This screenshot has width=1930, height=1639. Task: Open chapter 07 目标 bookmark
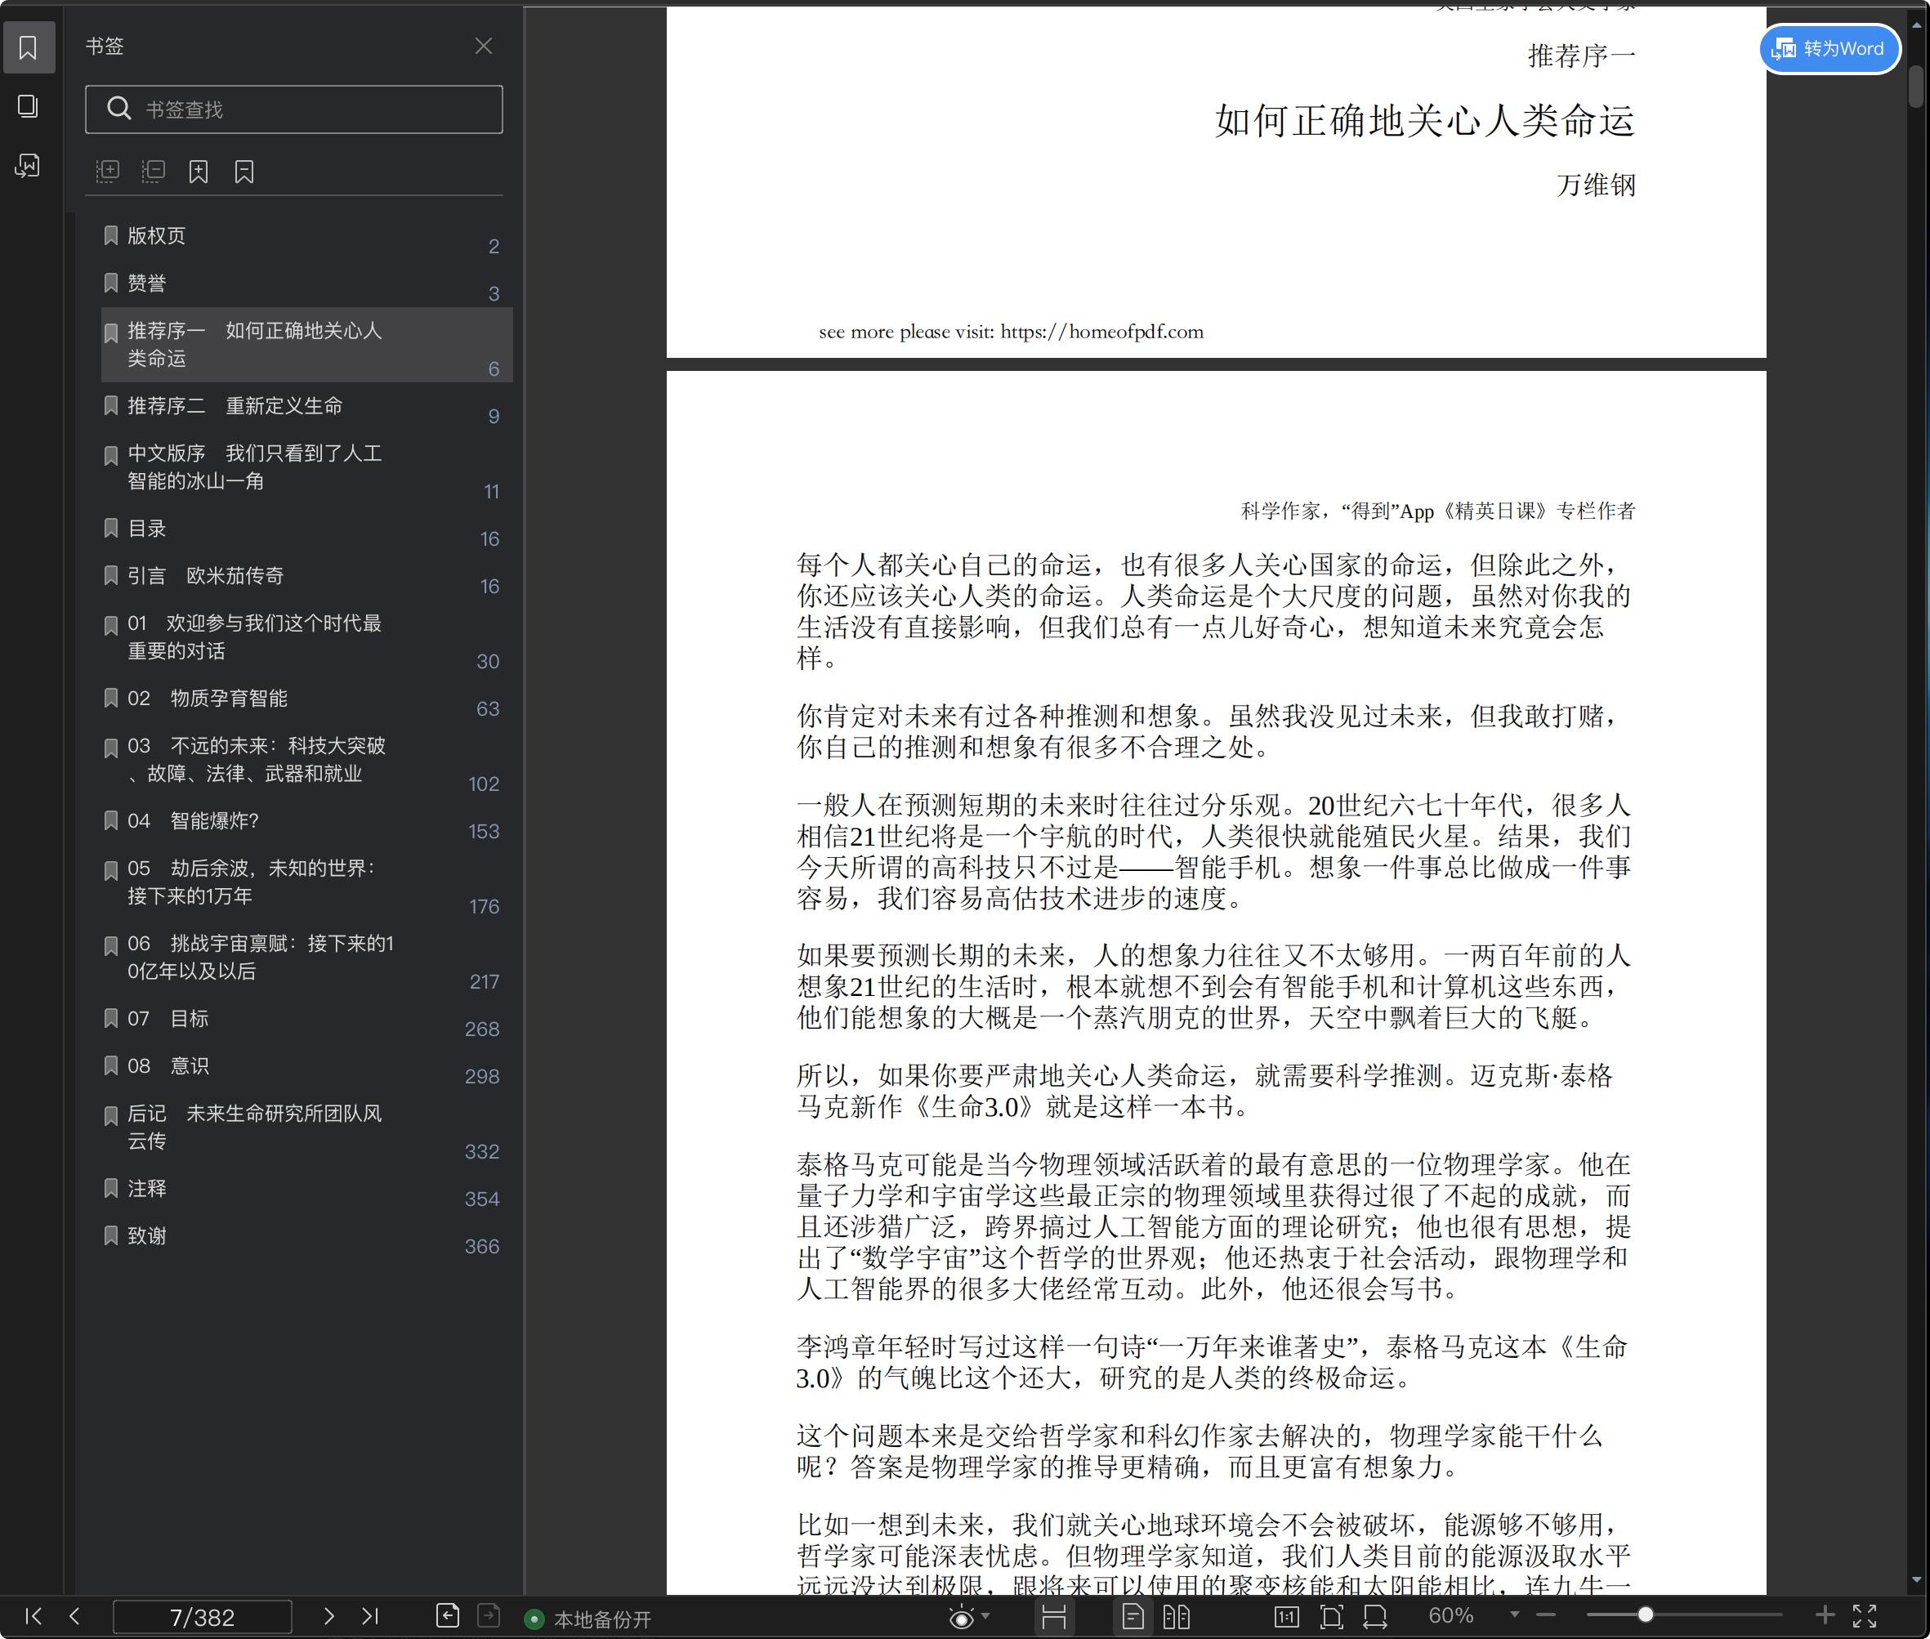pyautogui.click(x=306, y=1020)
